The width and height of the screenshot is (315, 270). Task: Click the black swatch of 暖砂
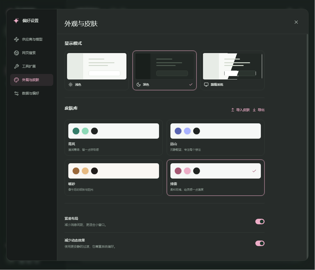click(94, 171)
